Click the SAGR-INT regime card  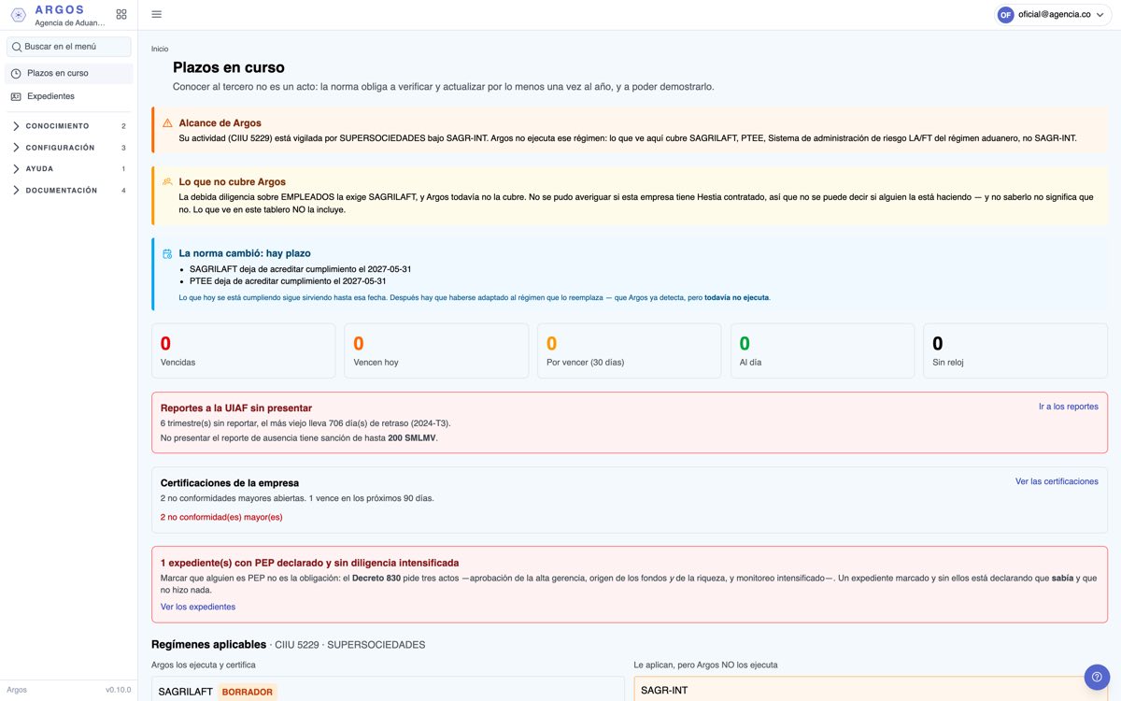871,690
